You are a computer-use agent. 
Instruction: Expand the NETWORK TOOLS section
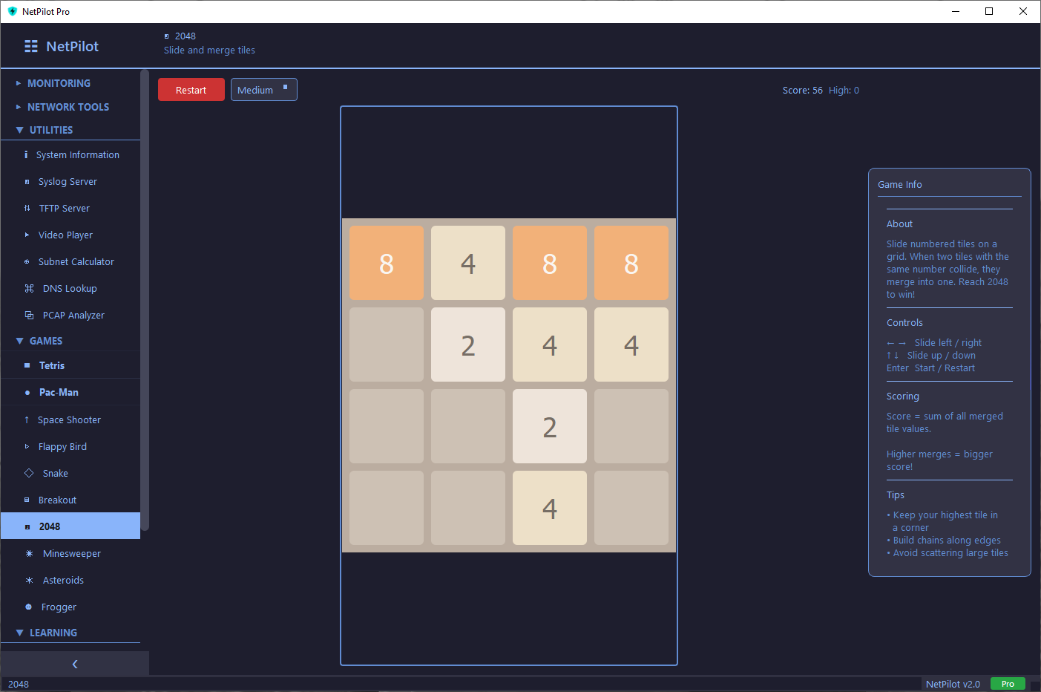[x=67, y=107]
